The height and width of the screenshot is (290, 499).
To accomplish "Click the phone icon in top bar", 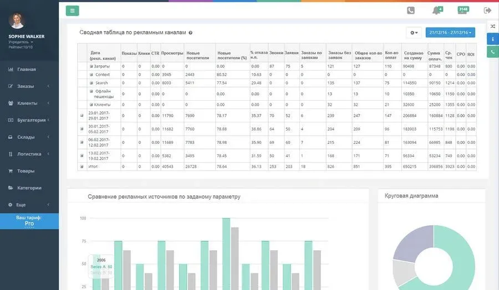I will click(x=411, y=11).
